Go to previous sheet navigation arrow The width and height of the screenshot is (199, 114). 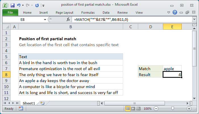pos(9,103)
